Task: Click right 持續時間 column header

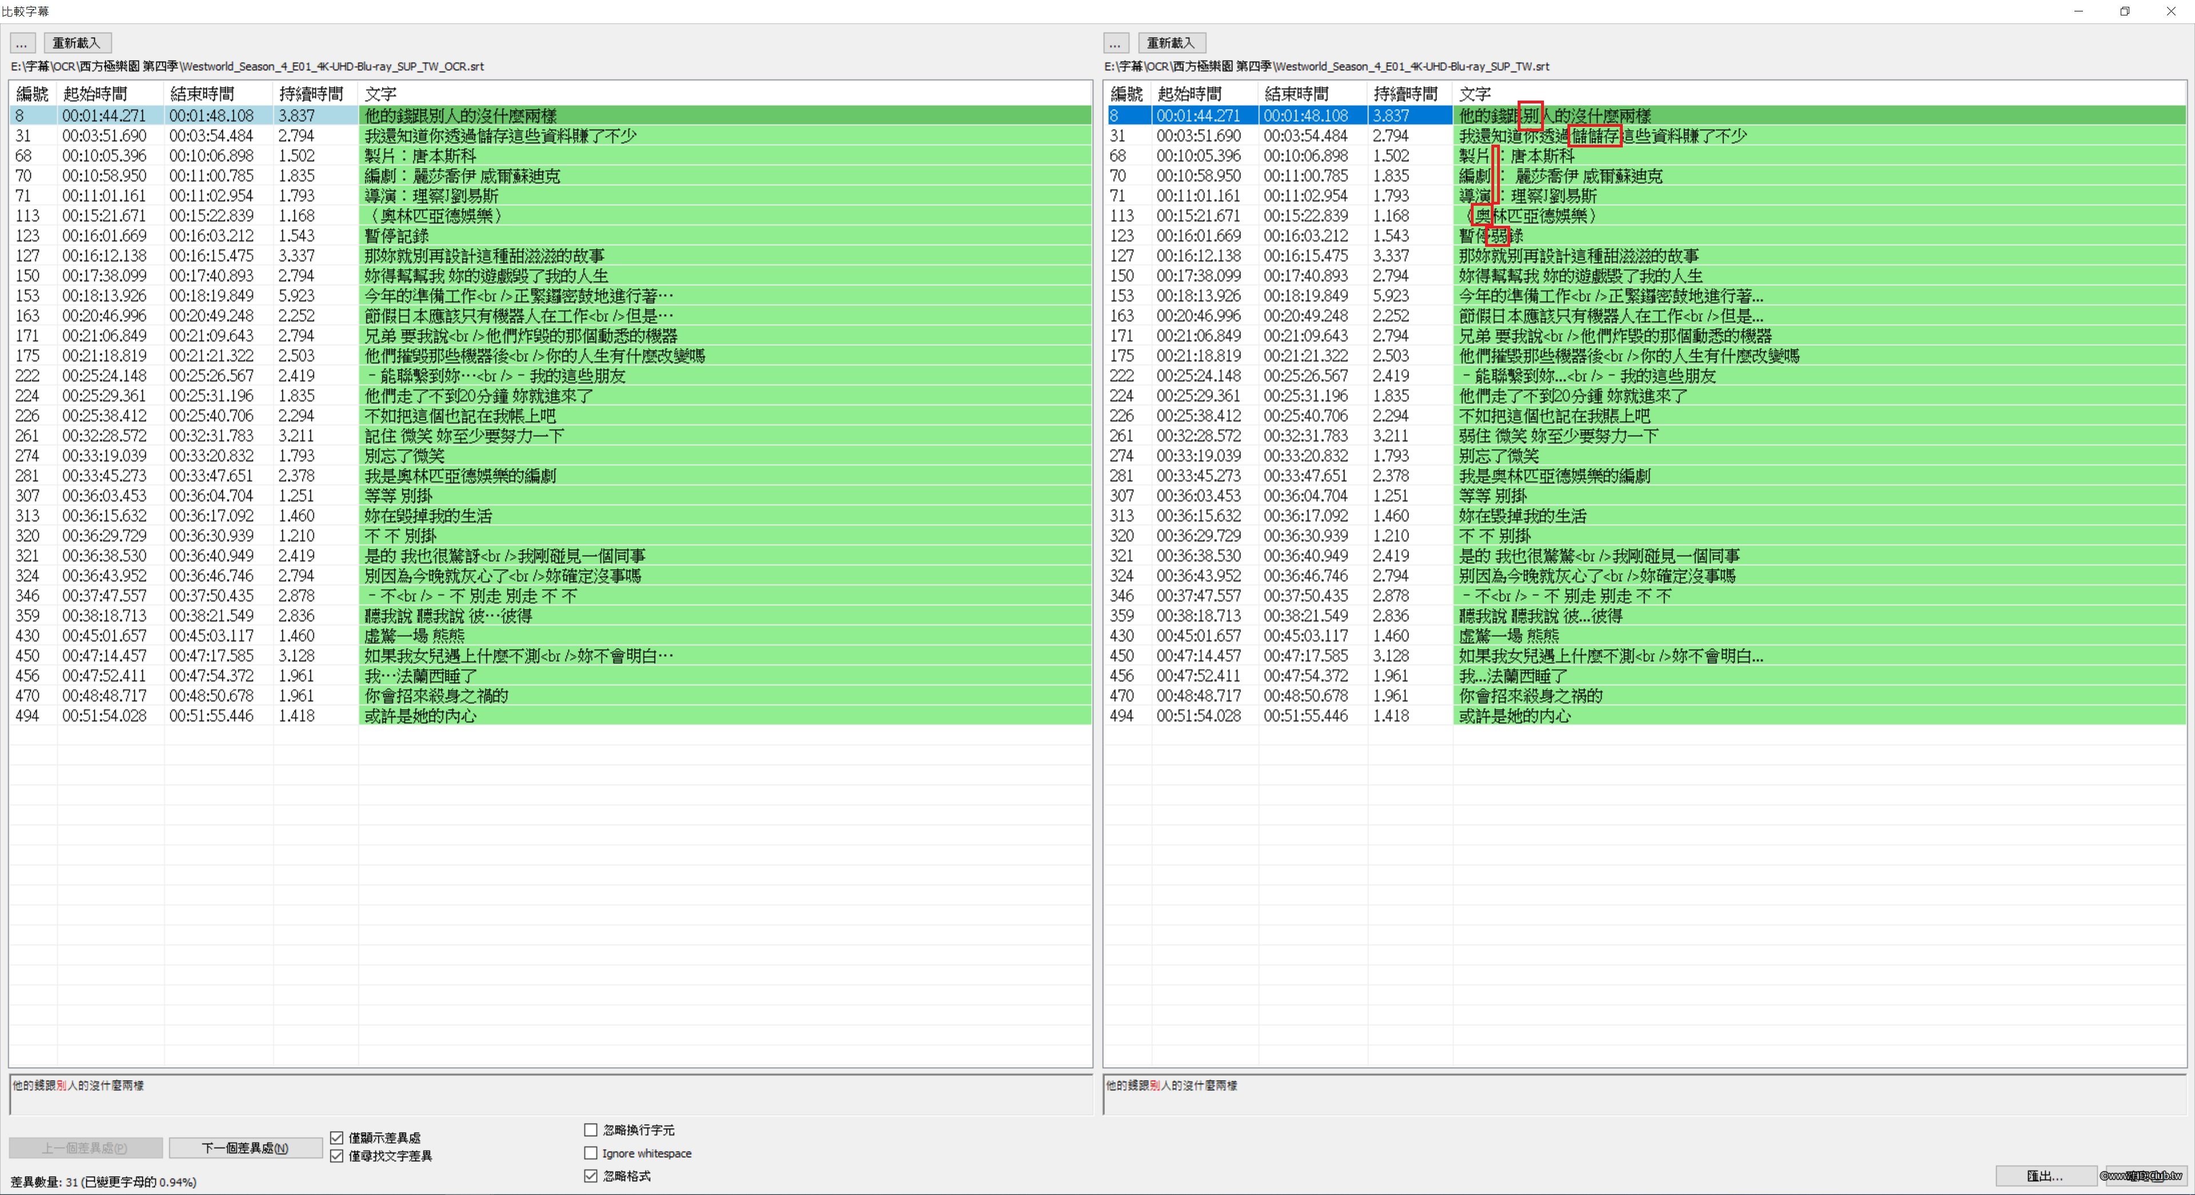Action: click(x=1406, y=94)
